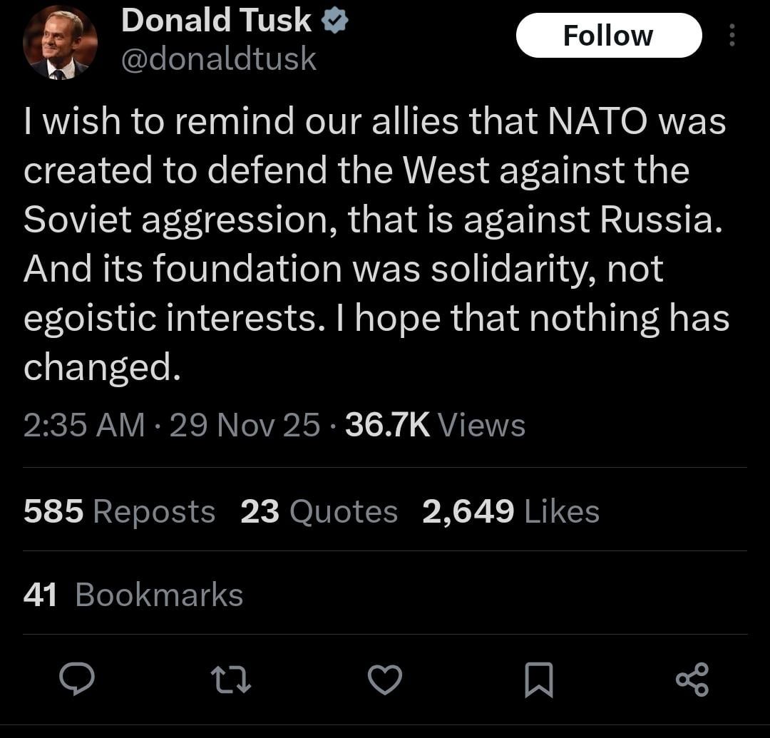Viewport: 770px width, 738px height.
Task: Click the Donald Tusk display name
Action: (x=216, y=21)
